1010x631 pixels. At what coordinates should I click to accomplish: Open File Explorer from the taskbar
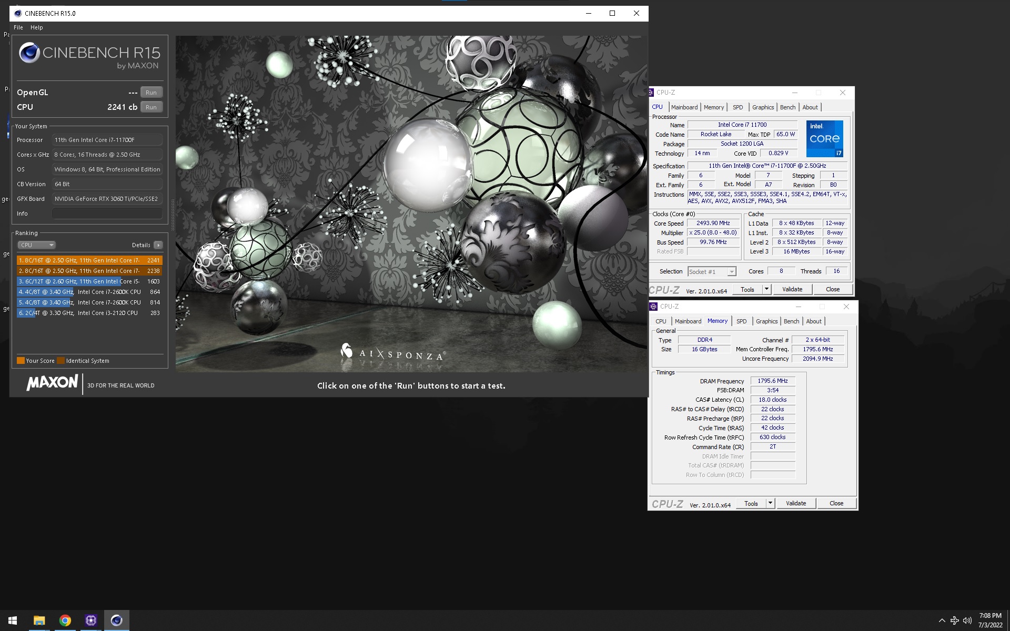39,620
